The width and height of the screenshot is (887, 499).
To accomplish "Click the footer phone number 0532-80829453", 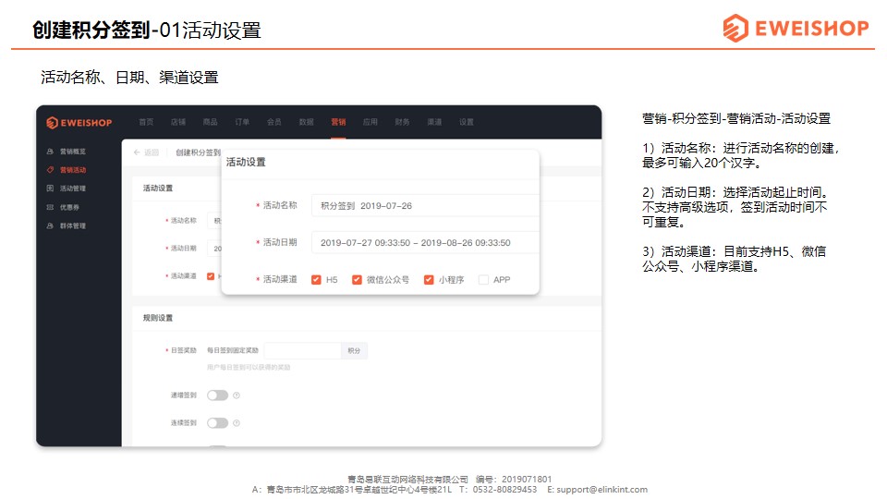I will click(x=504, y=490).
